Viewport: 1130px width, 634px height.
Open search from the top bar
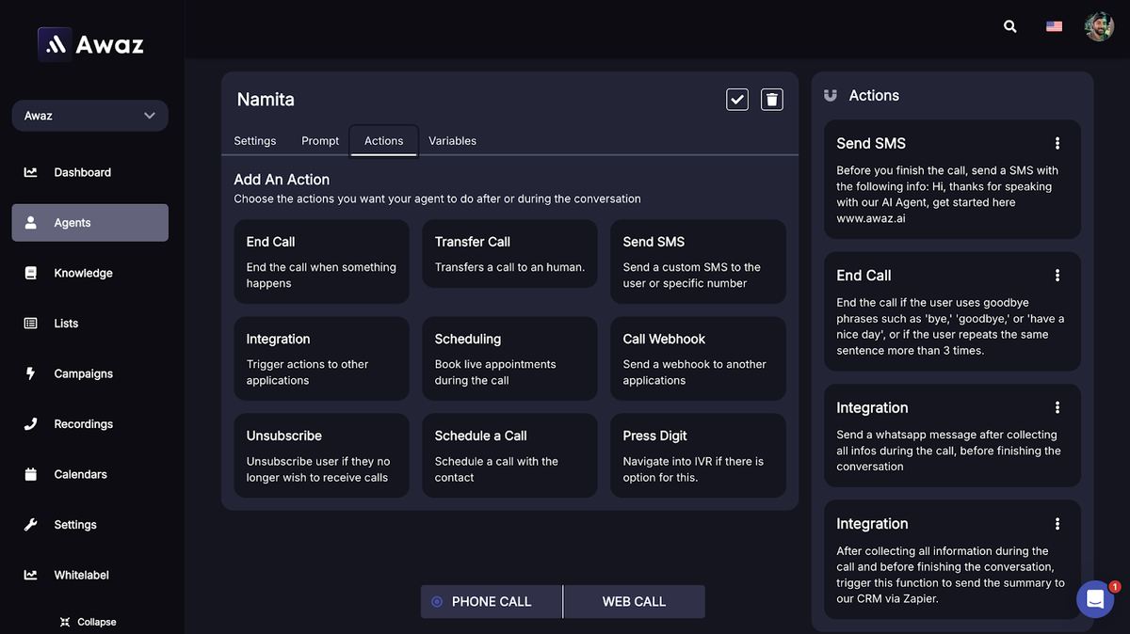pos(1010,26)
